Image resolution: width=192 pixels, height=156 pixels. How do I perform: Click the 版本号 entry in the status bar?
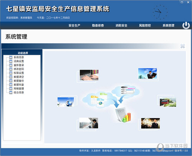coord(181,151)
